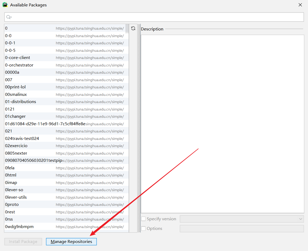The width and height of the screenshot is (308, 251).
Task: Select package 0-orchestrator
Action: (x=66, y=65)
